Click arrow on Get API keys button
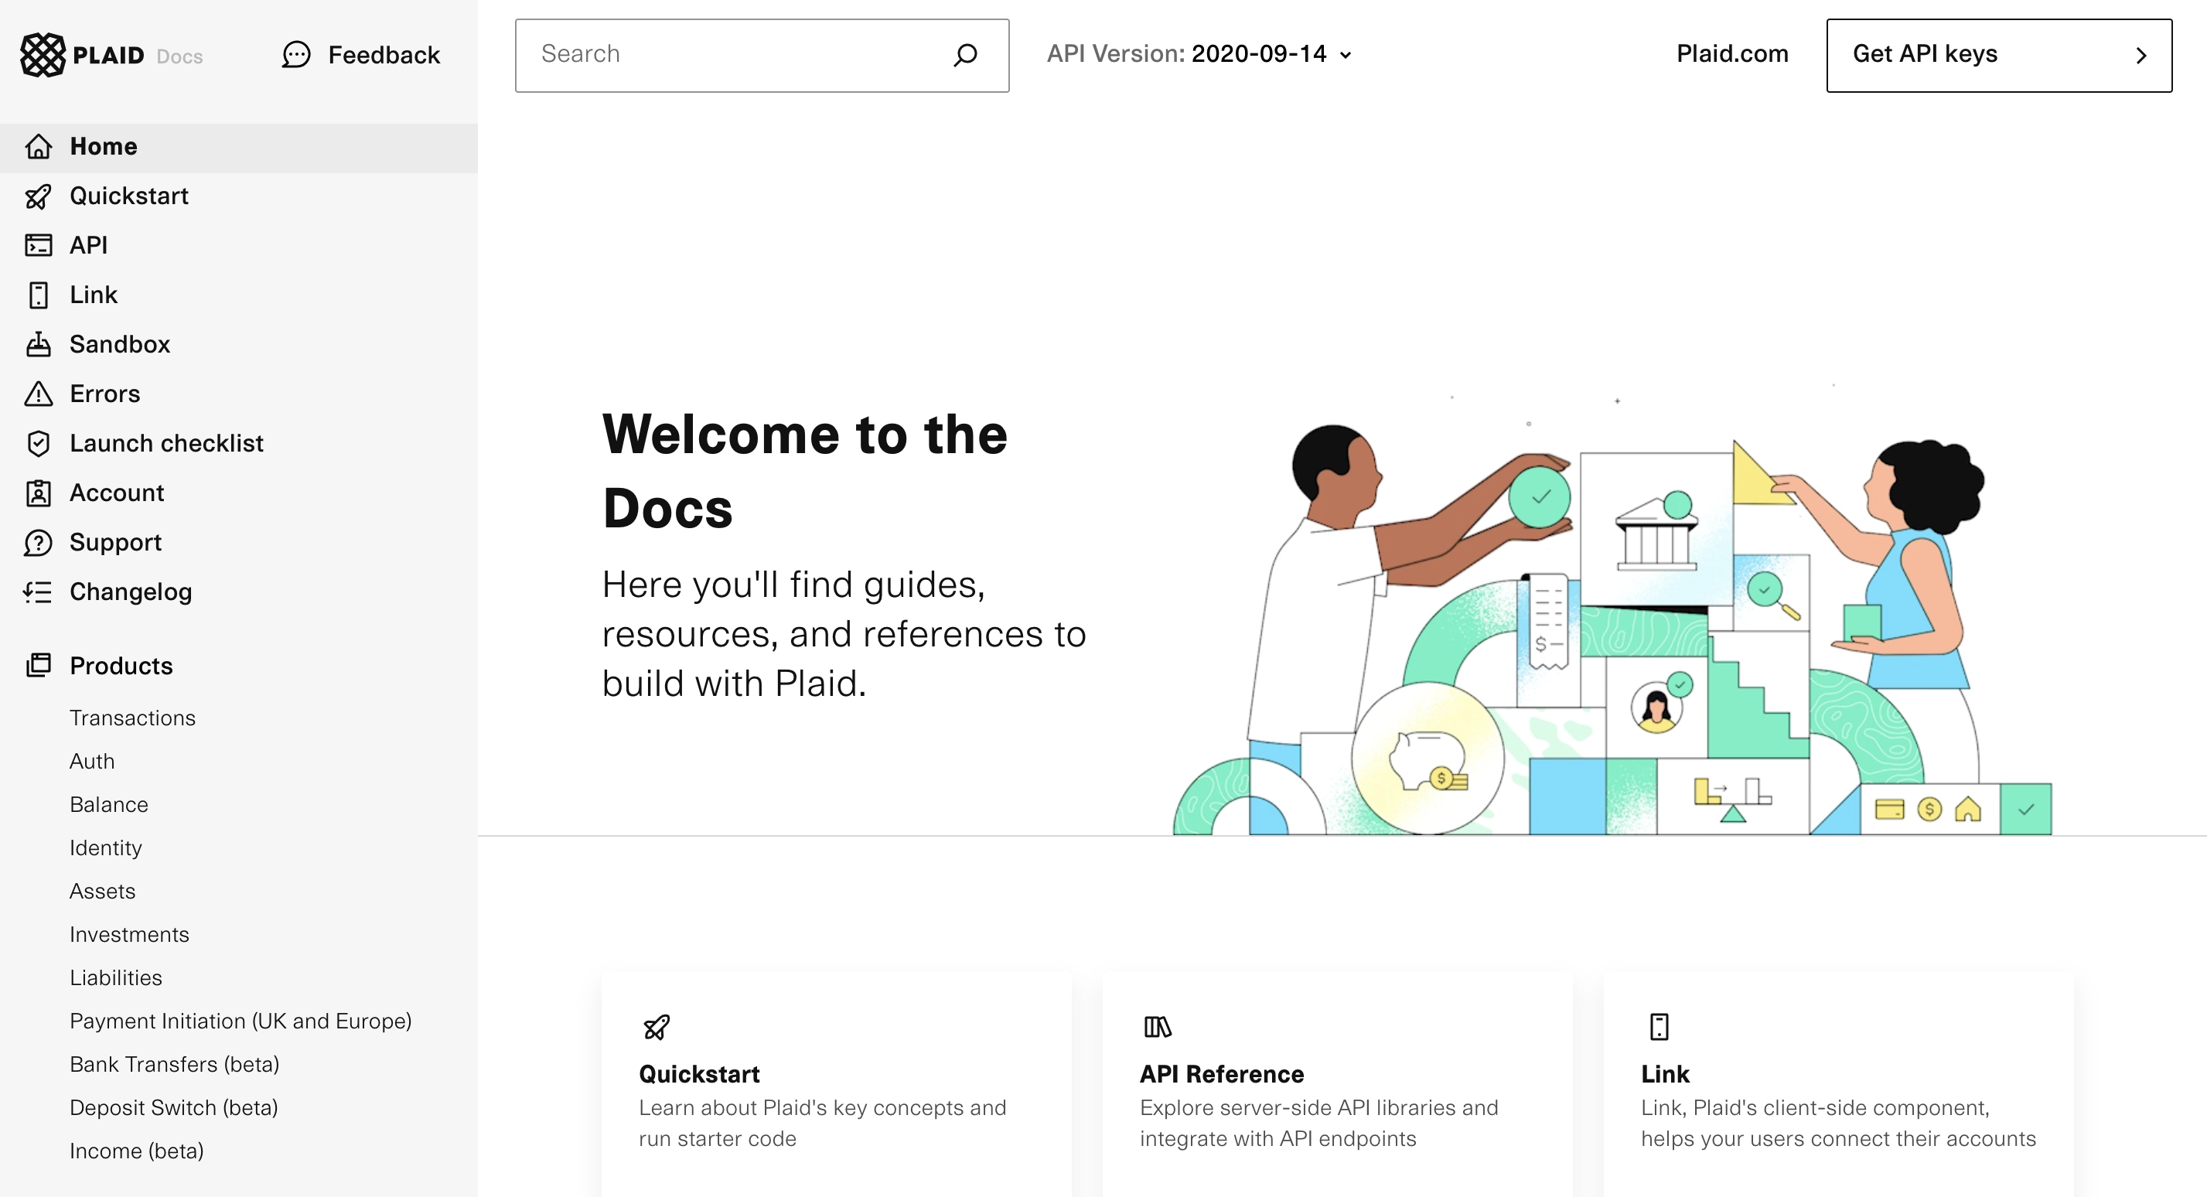This screenshot has width=2207, height=1197. 2141,56
